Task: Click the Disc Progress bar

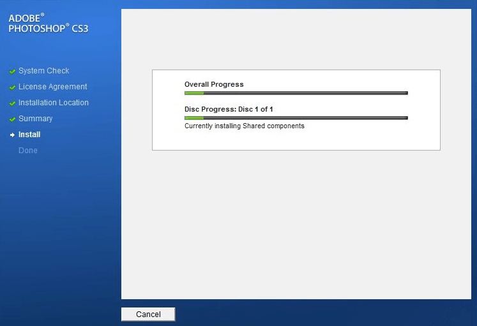Action: click(296, 118)
